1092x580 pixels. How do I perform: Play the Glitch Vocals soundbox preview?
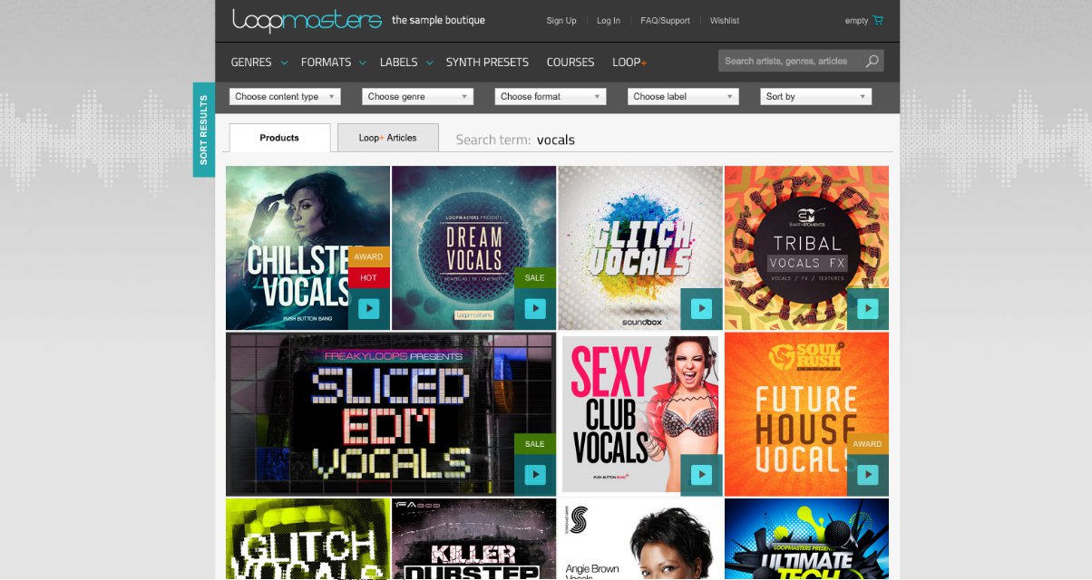click(x=701, y=309)
